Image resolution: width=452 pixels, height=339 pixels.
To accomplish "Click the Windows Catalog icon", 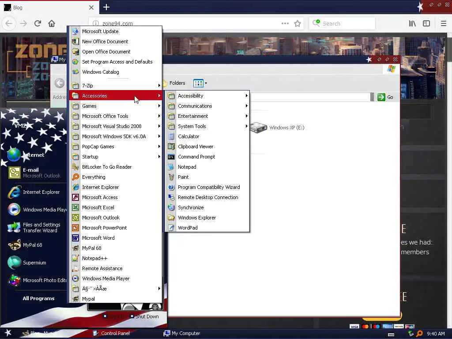I will pyautogui.click(x=75, y=72).
